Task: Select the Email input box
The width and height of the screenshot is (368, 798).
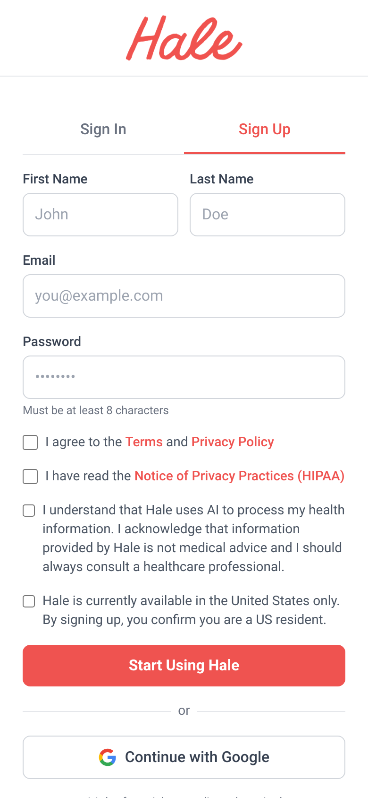Action: point(184,296)
